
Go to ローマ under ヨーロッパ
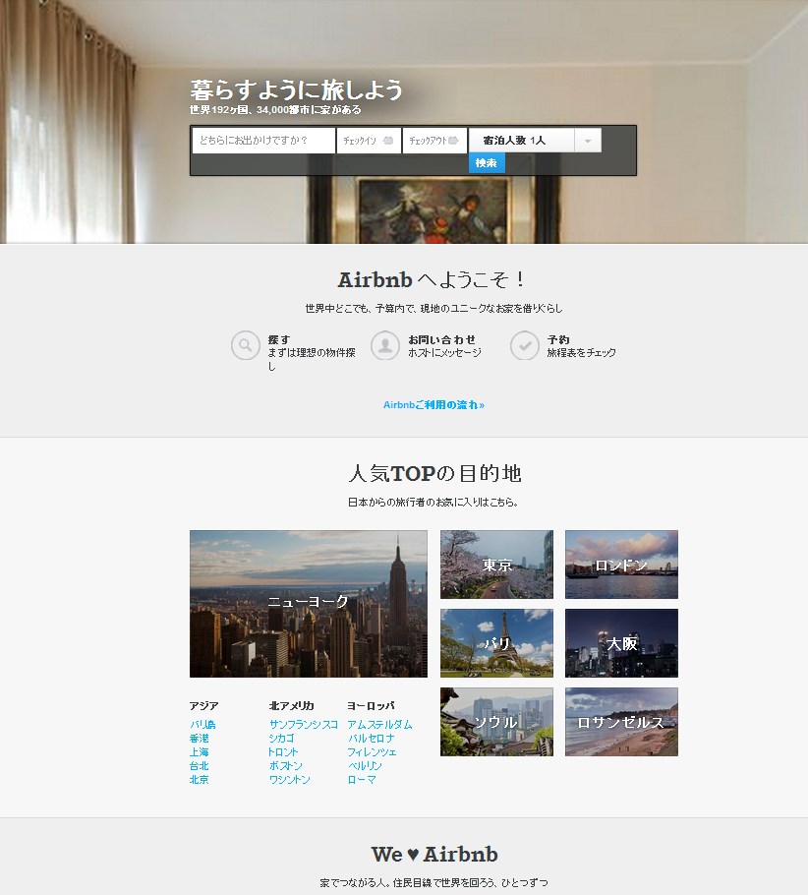(x=362, y=779)
